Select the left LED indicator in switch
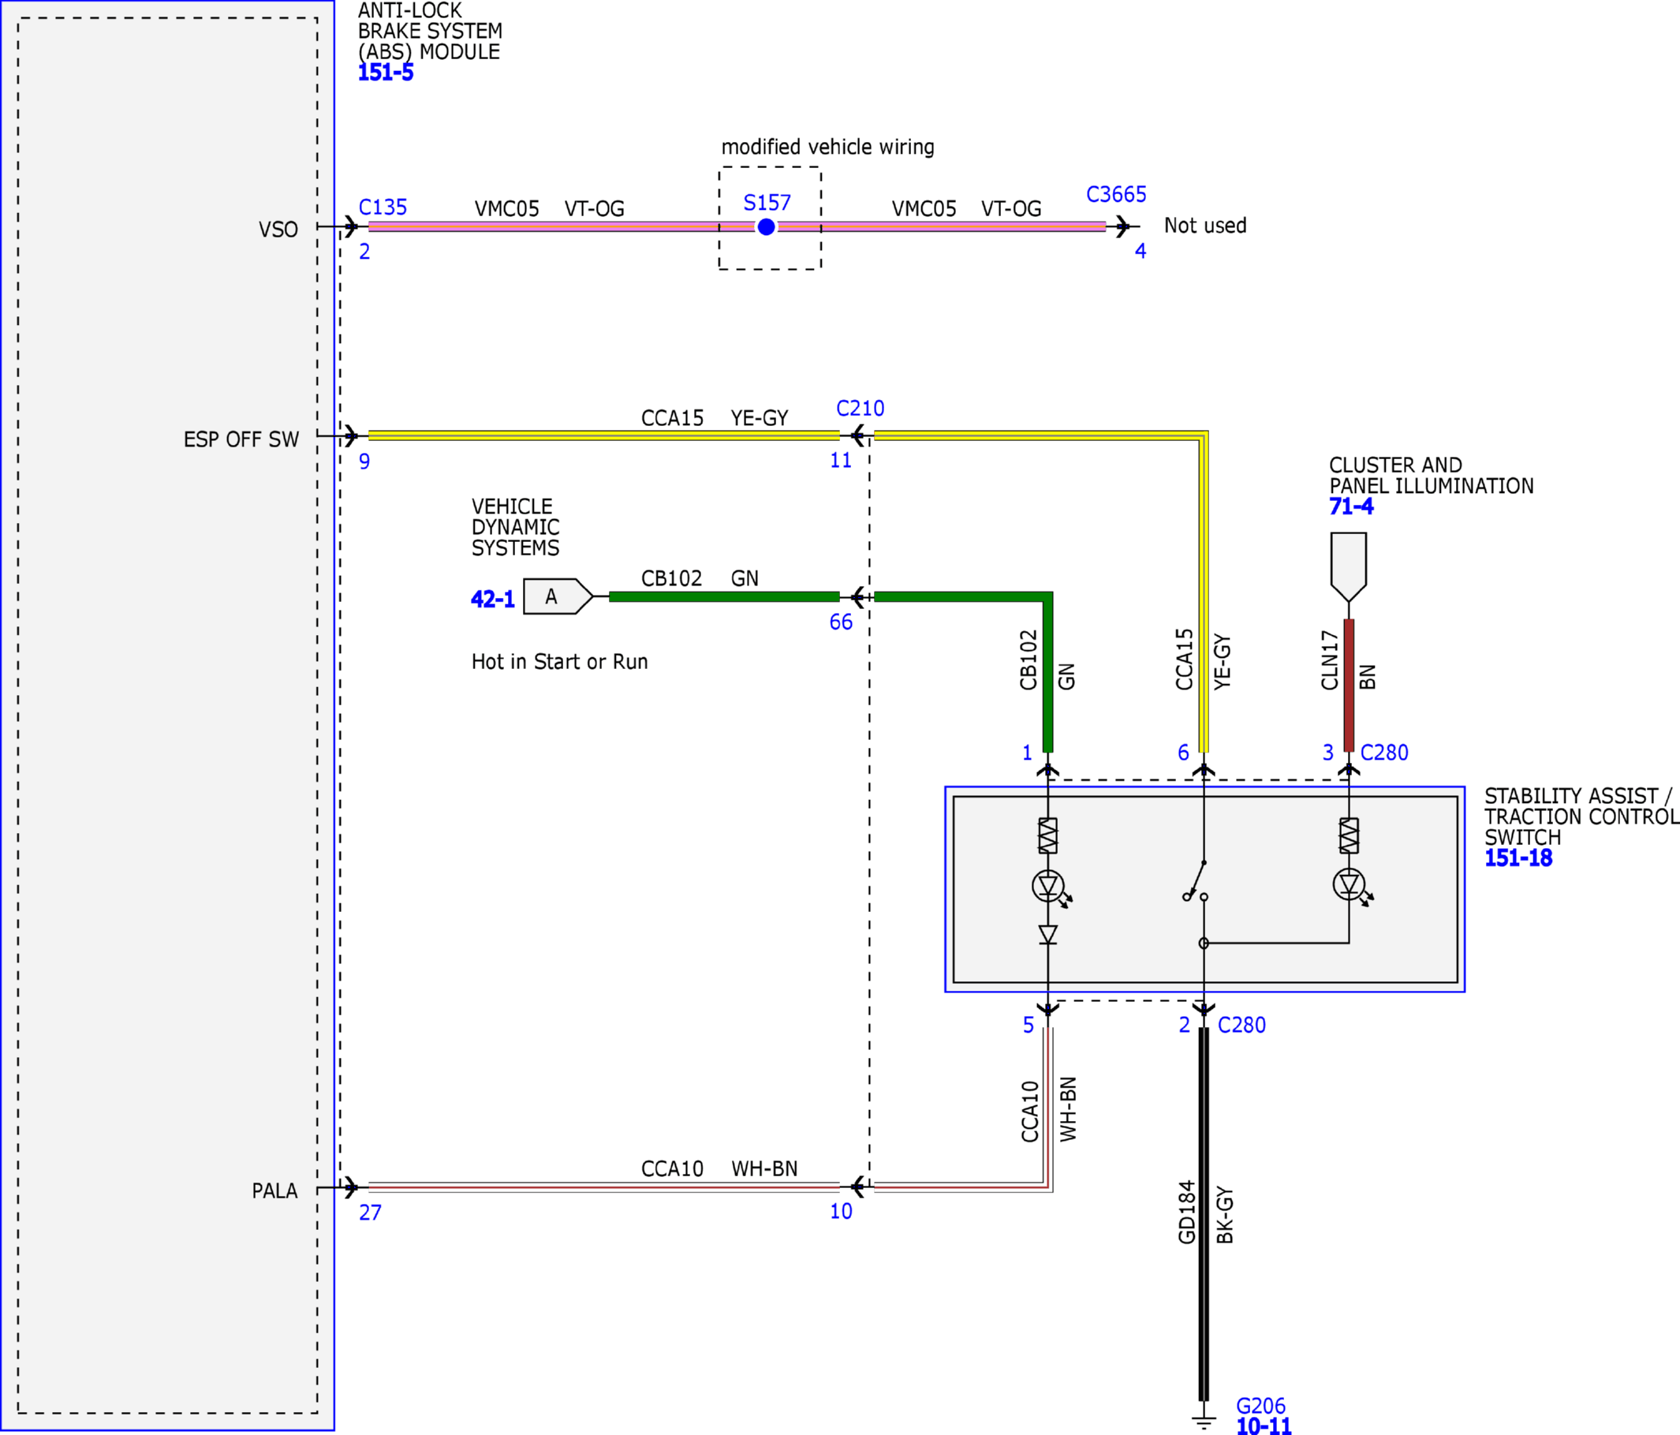This screenshot has height=1435, width=1680. click(x=1049, y=886)
